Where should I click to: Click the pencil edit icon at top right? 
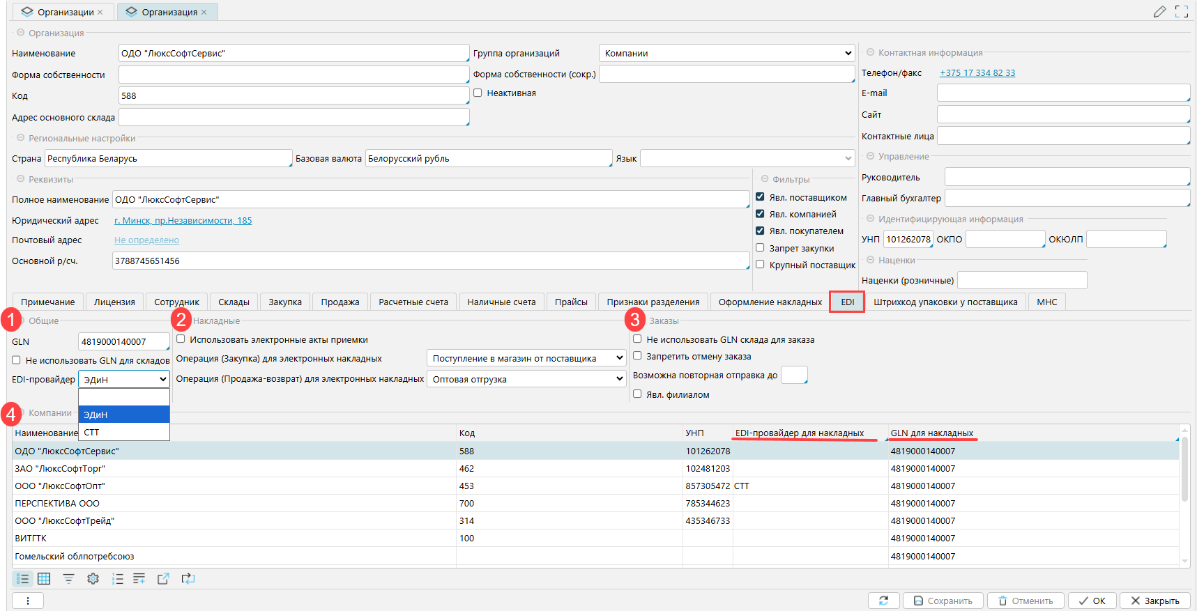pyautogui.click(x=1159, y=12)
